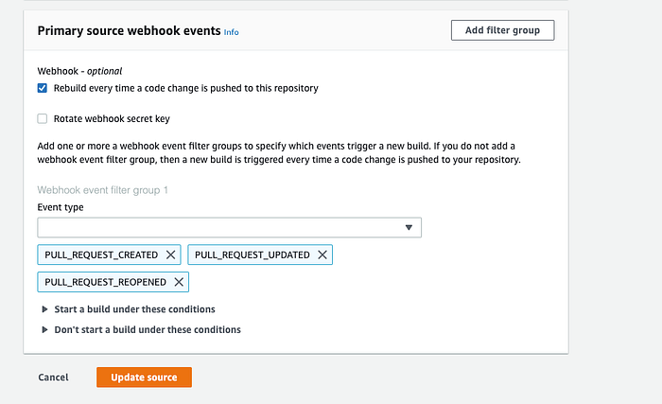The height and width of the screenshot is (404, 662).
Task: Click triangle beside Don't start a build
Action: 44,329
